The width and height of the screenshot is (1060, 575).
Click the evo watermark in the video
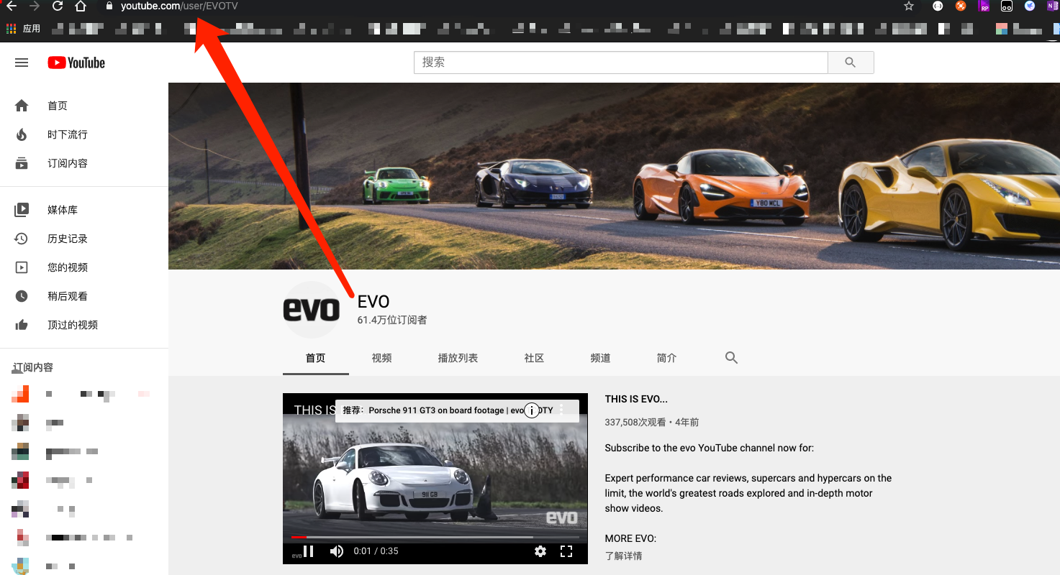[x=562, y=517]
